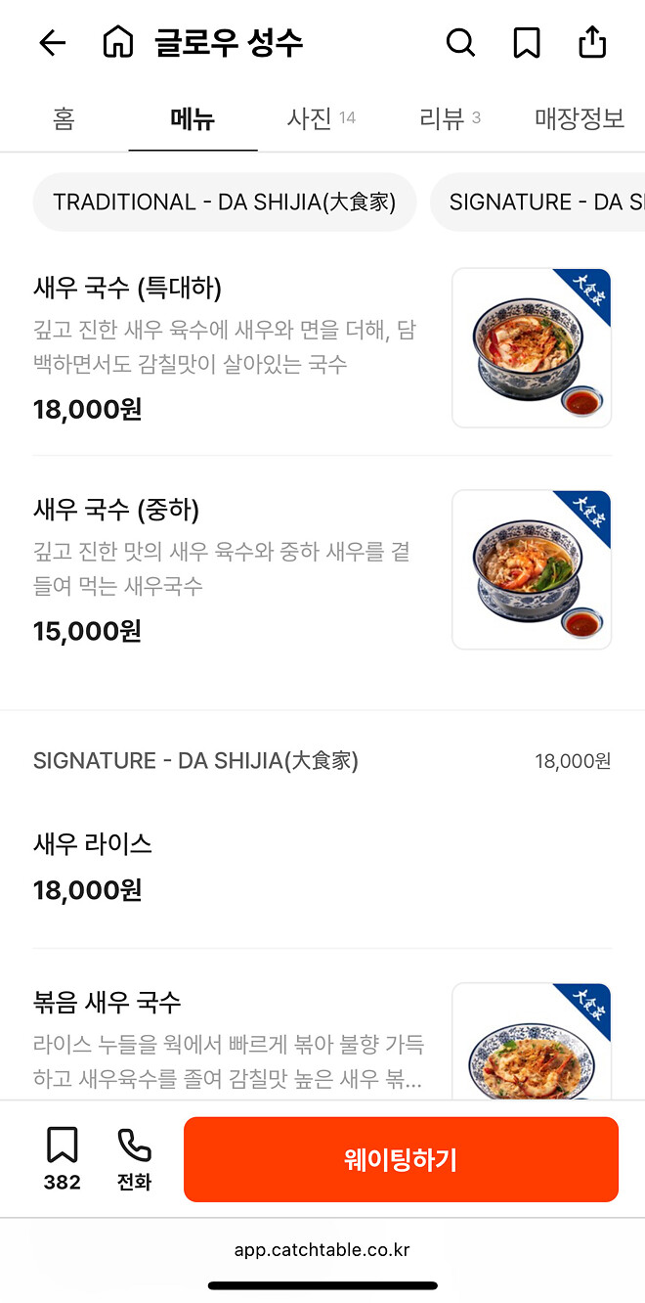View the 리뷰 tab with 3 reviews
This screenshot has width=645, height=1303.
(449, 118)
